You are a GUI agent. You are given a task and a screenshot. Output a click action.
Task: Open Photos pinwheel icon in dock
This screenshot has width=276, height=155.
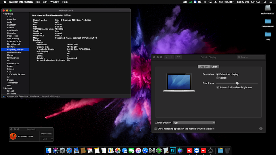(118, 151)
